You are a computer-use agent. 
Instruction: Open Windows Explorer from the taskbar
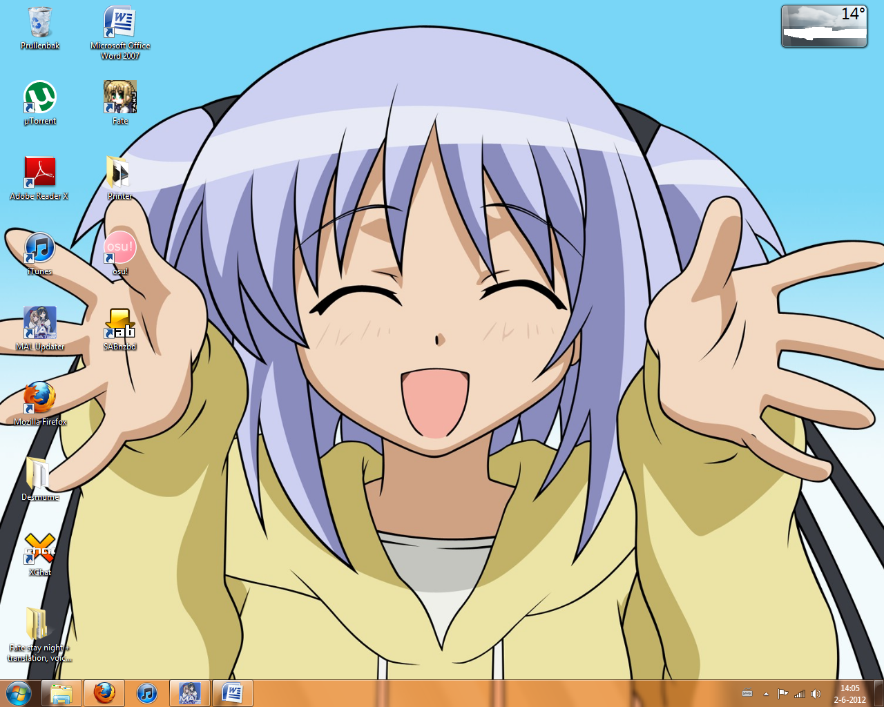[x=61, y=693]
